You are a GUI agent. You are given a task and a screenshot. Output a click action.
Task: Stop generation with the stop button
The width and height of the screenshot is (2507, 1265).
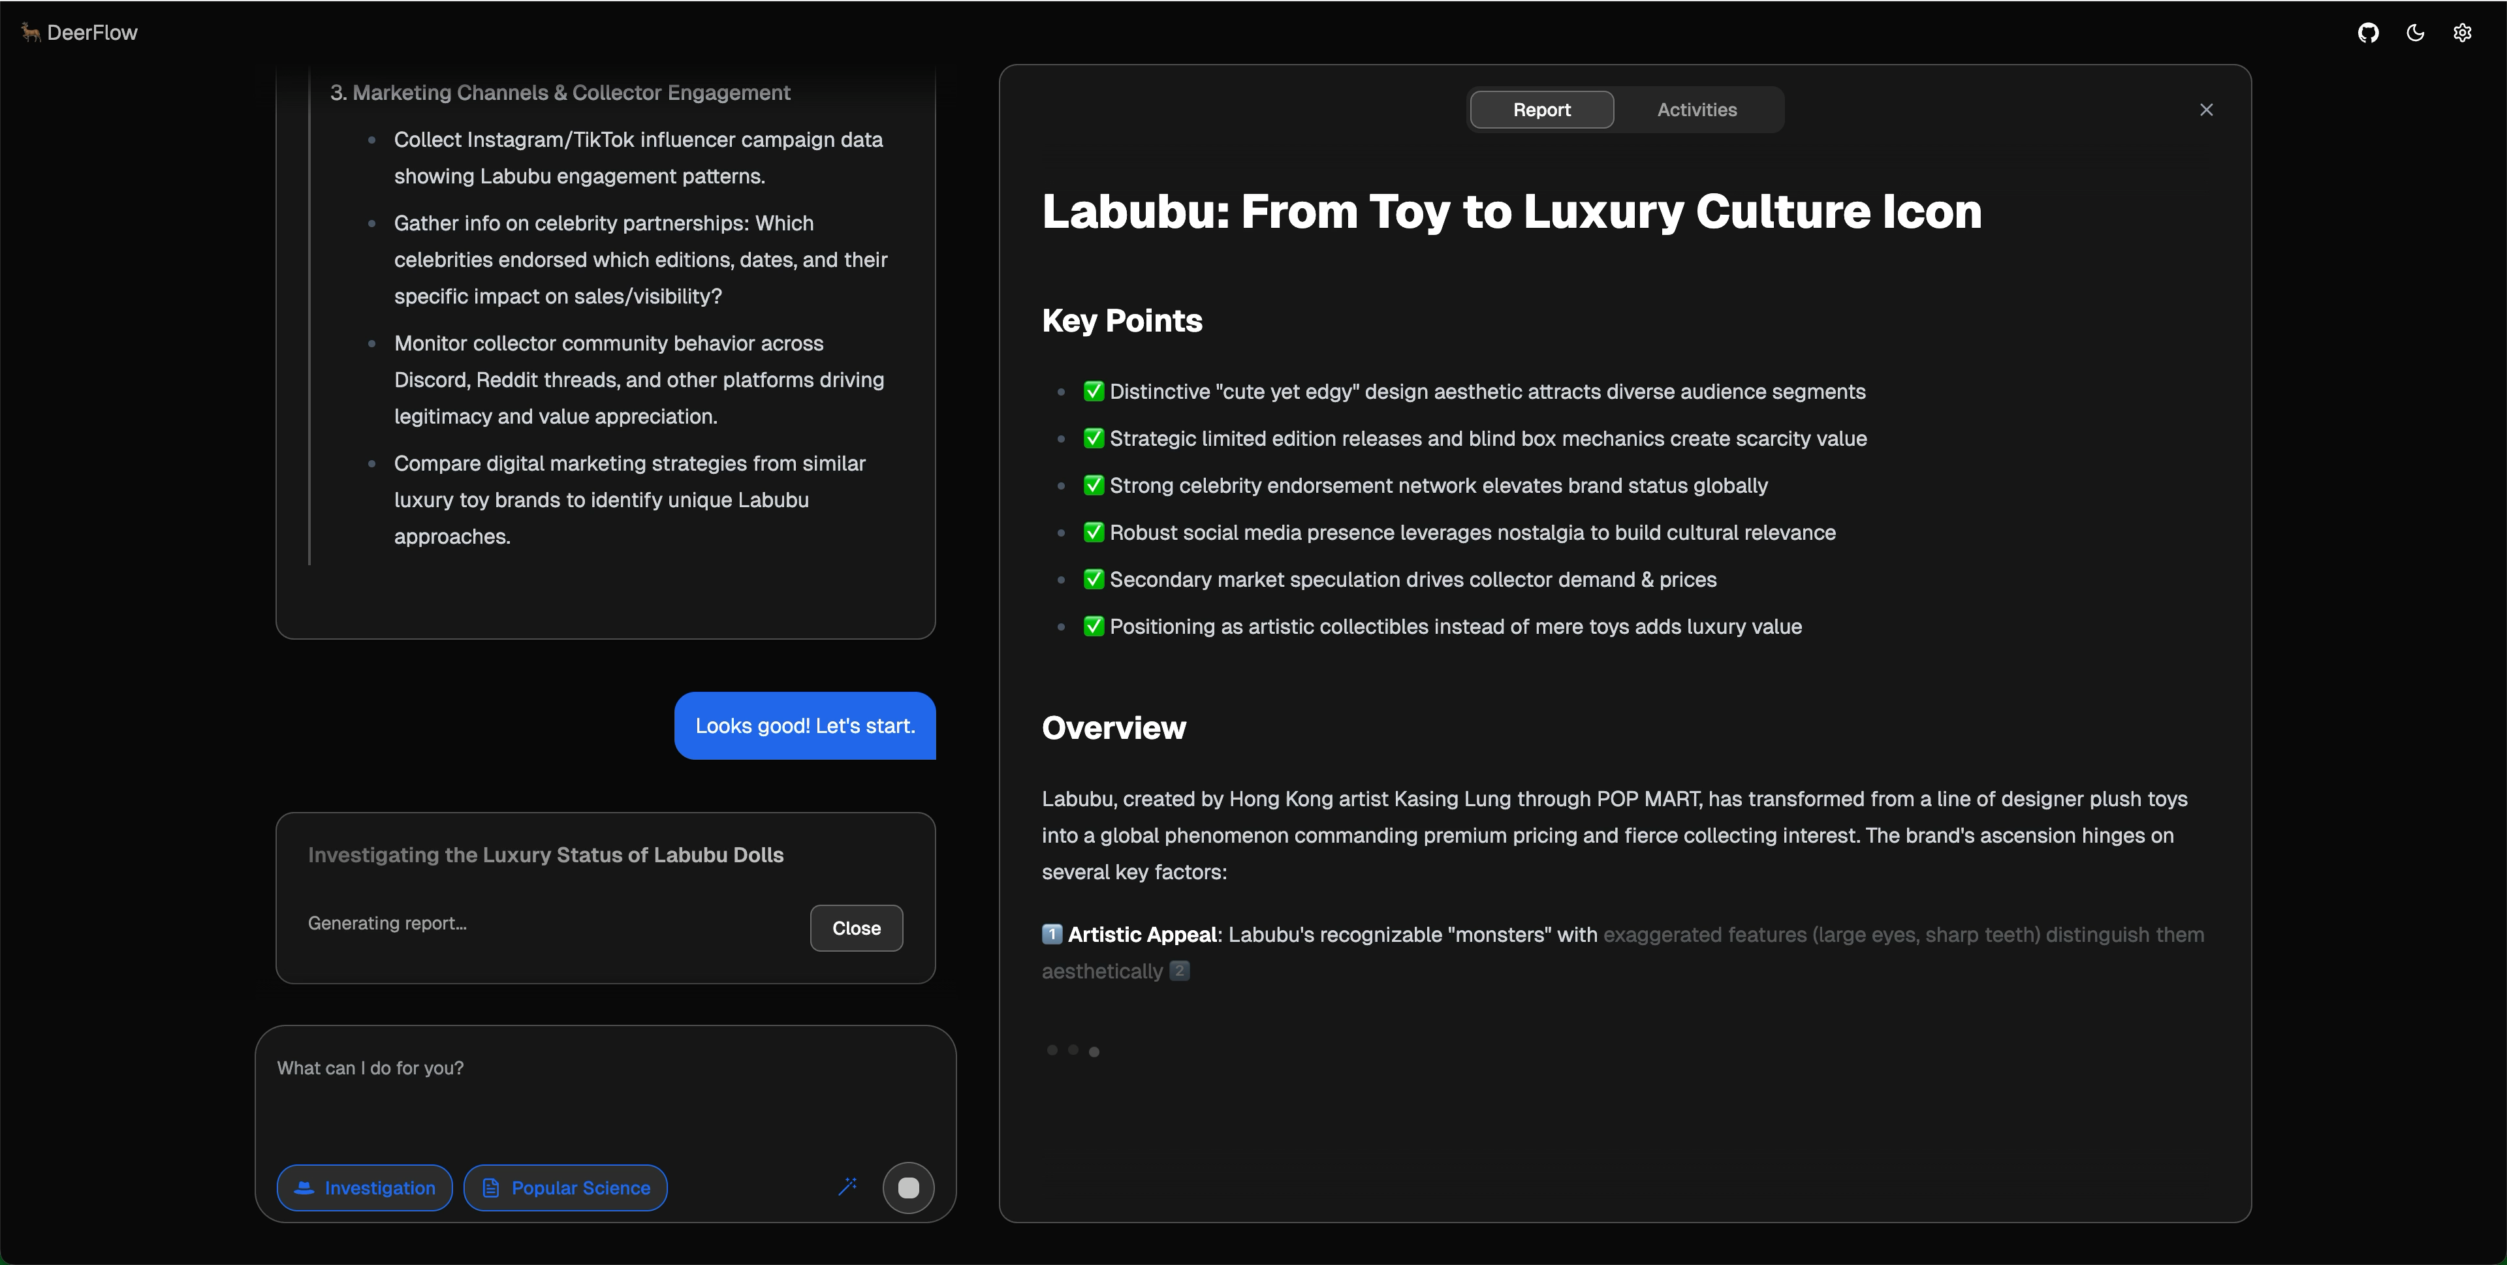(908, 1188)
